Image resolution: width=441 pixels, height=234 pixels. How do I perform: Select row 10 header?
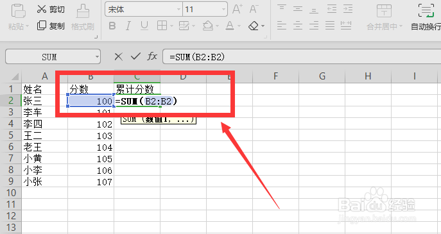pyautogui.click(x=11, y=193)
